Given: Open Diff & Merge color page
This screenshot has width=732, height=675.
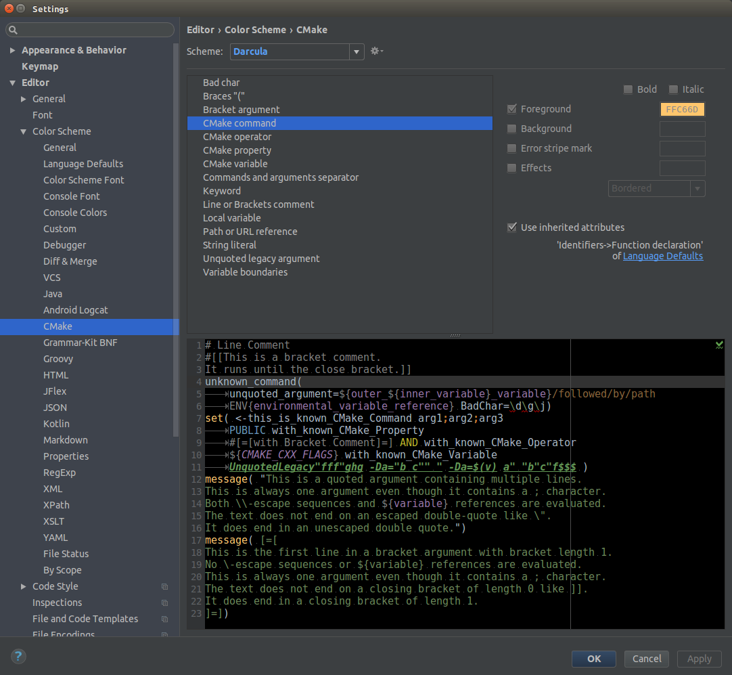Looking at the screenshot, I should tap(70, 261).
